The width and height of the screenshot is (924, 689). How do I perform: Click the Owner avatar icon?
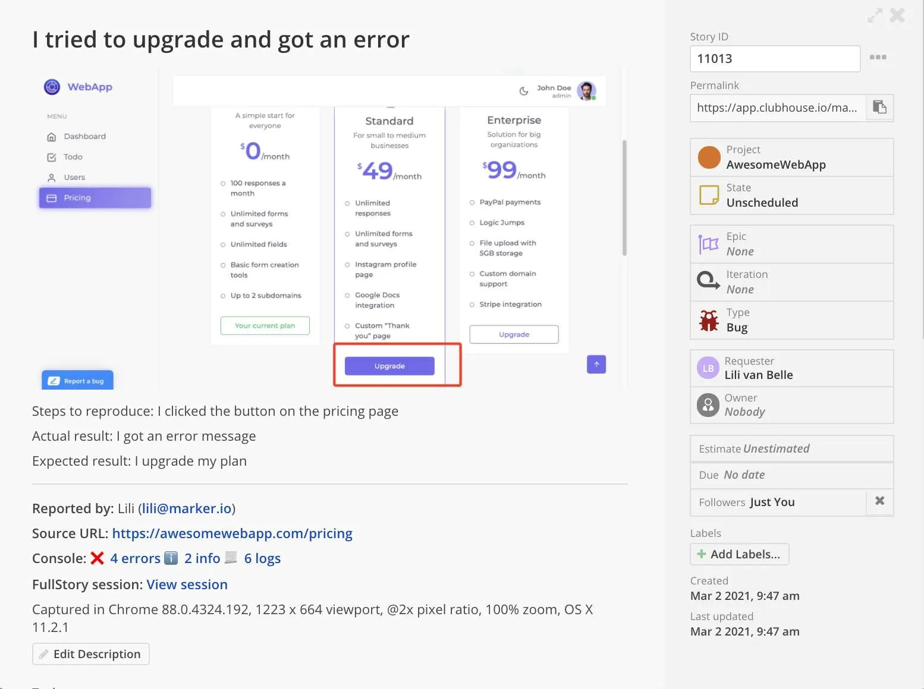pyautogui.click(x=708, y=405)
